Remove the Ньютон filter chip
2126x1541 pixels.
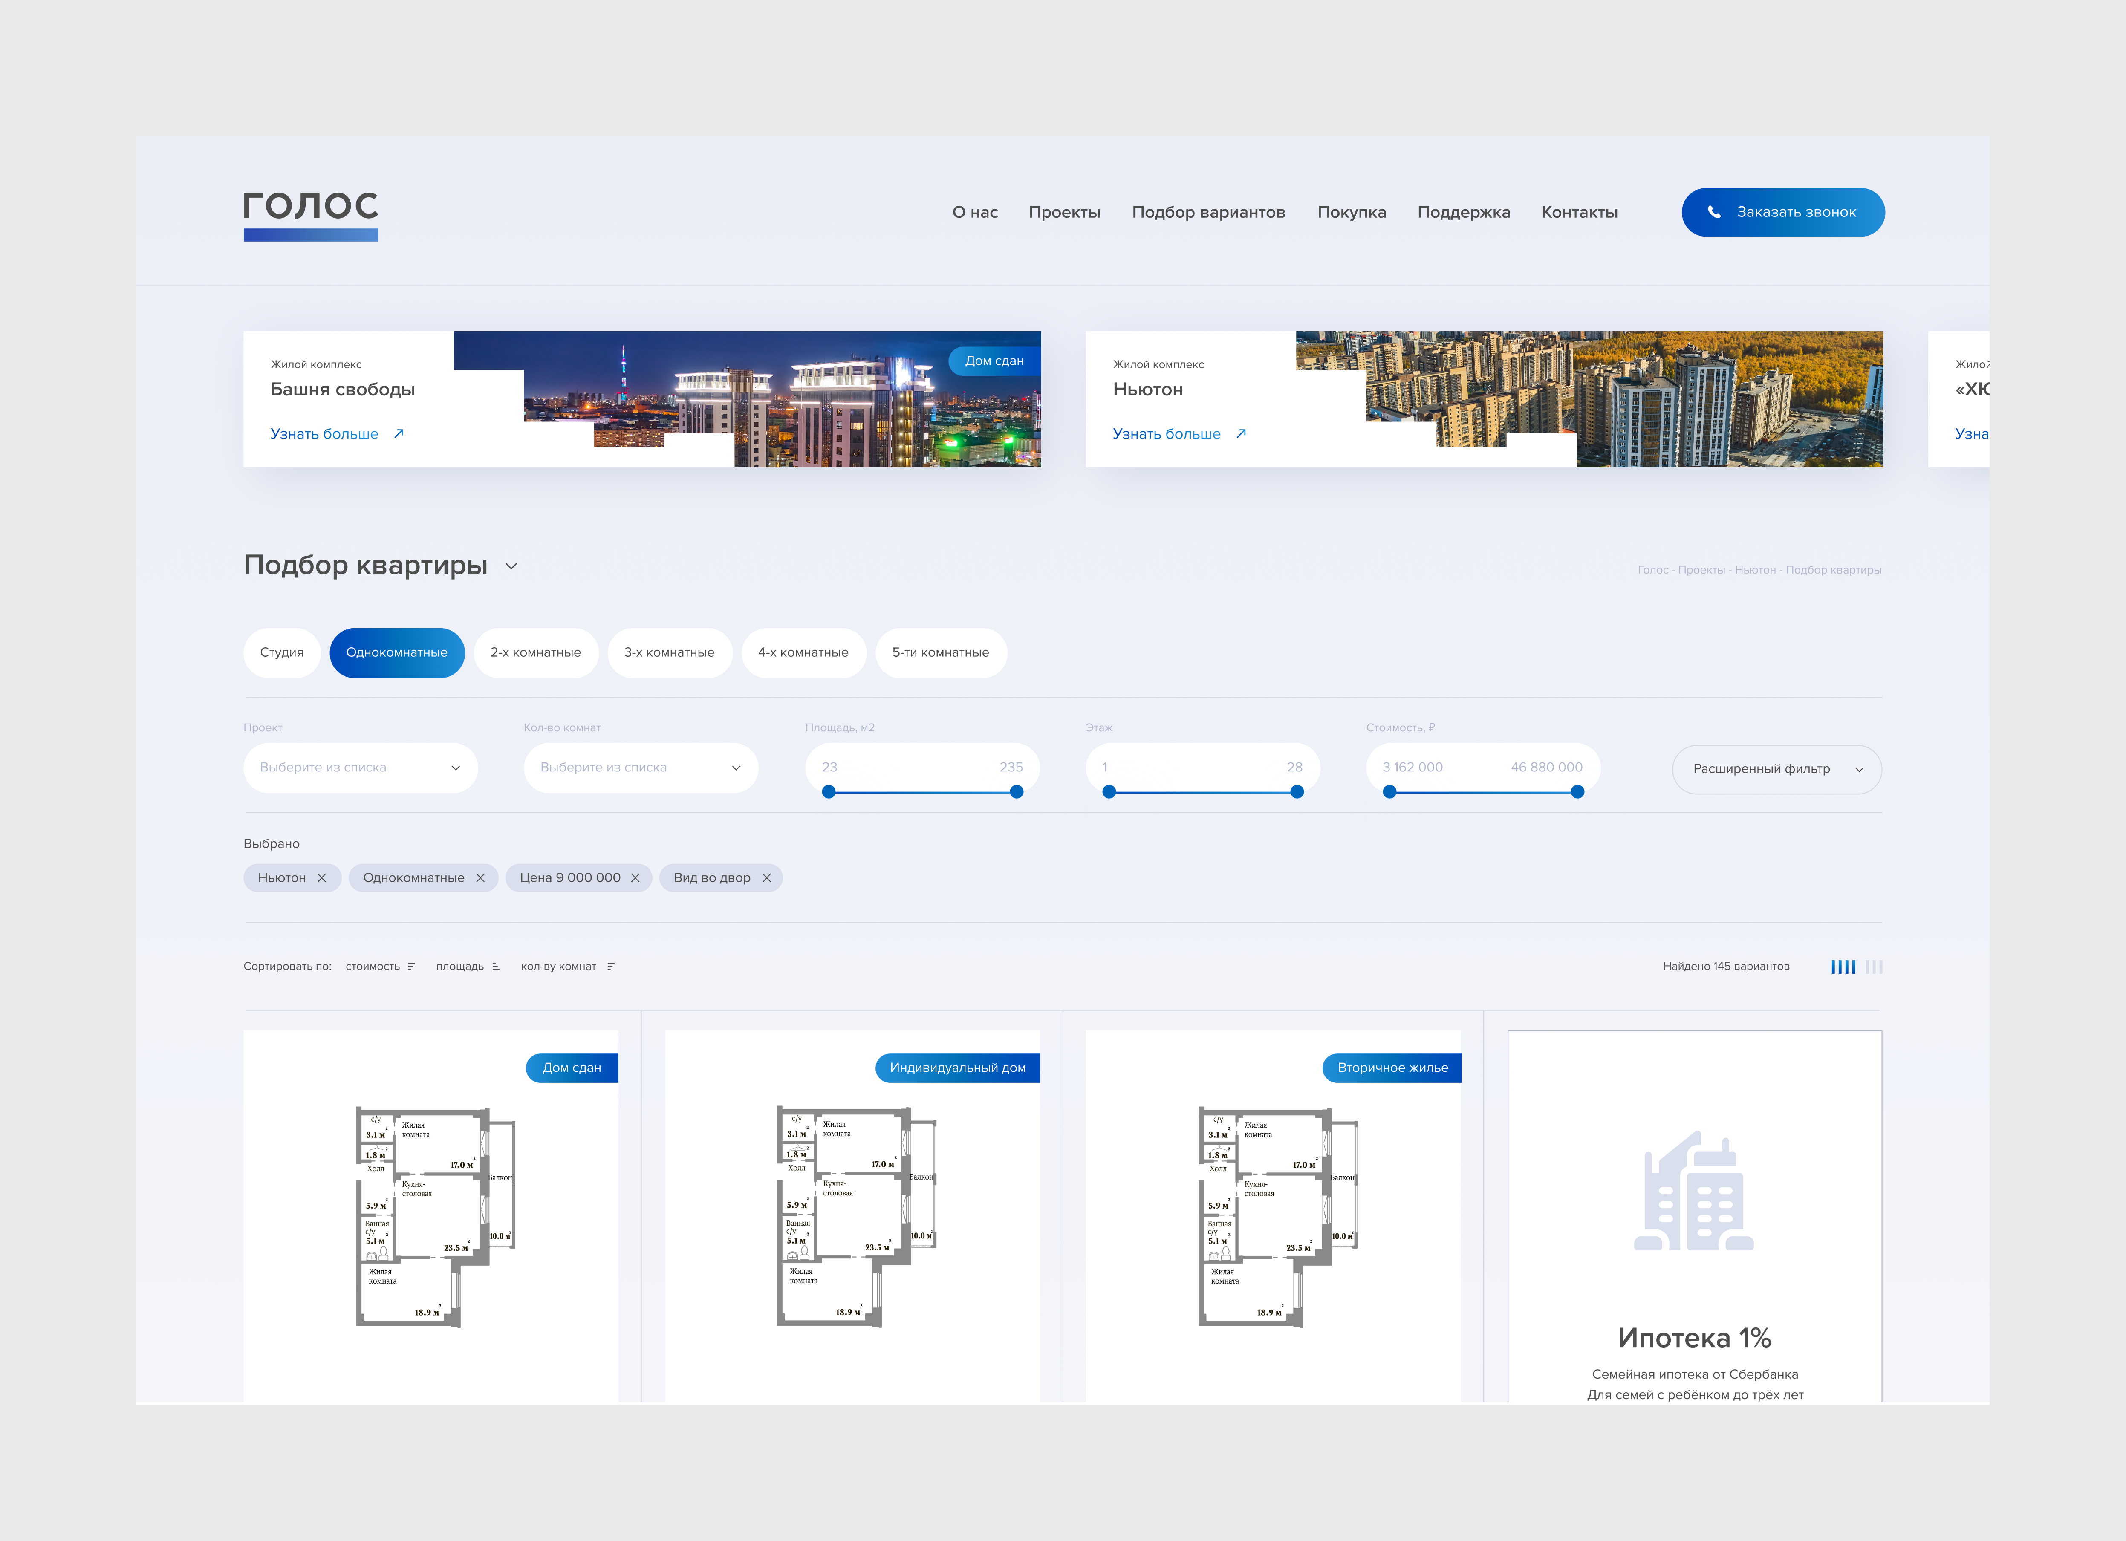tap(321, 877)
